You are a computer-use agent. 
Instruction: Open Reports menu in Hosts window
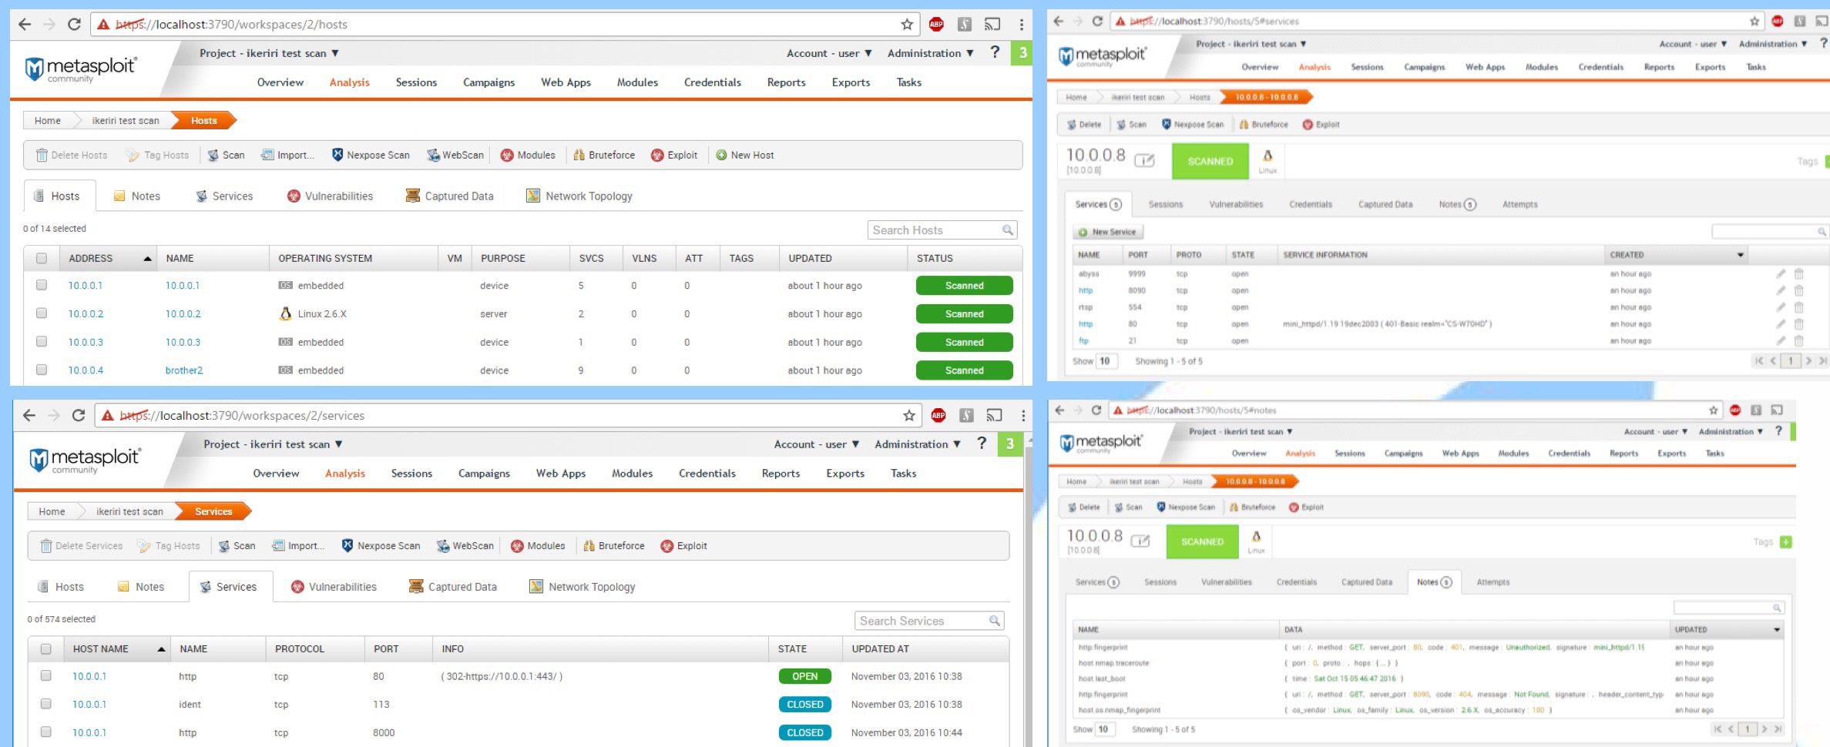(786, 82)
